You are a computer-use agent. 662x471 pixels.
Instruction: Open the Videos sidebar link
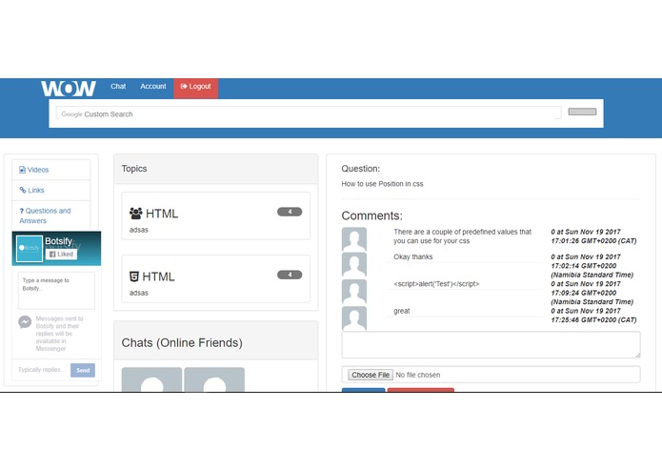click(38, 170)
